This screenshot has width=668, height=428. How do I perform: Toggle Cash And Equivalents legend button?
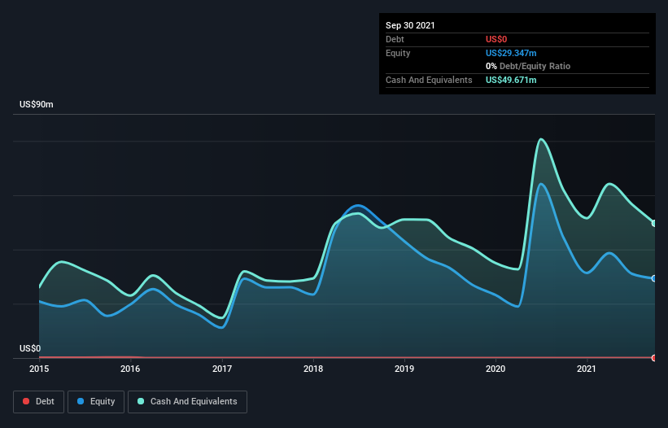point(187,402)
